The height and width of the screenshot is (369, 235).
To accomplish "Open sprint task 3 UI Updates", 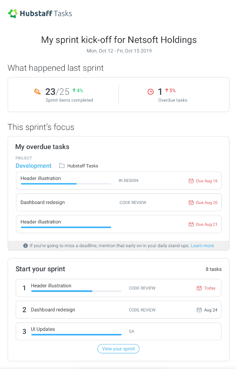I will (x=119, y=331).
